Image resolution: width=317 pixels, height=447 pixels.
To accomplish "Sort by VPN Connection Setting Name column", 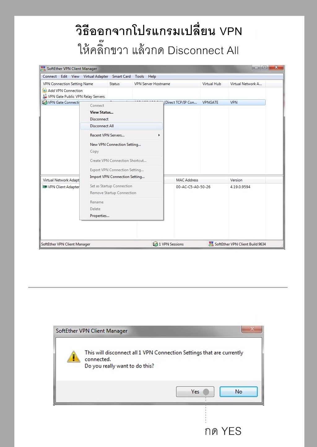I will [x=74, y=84].
